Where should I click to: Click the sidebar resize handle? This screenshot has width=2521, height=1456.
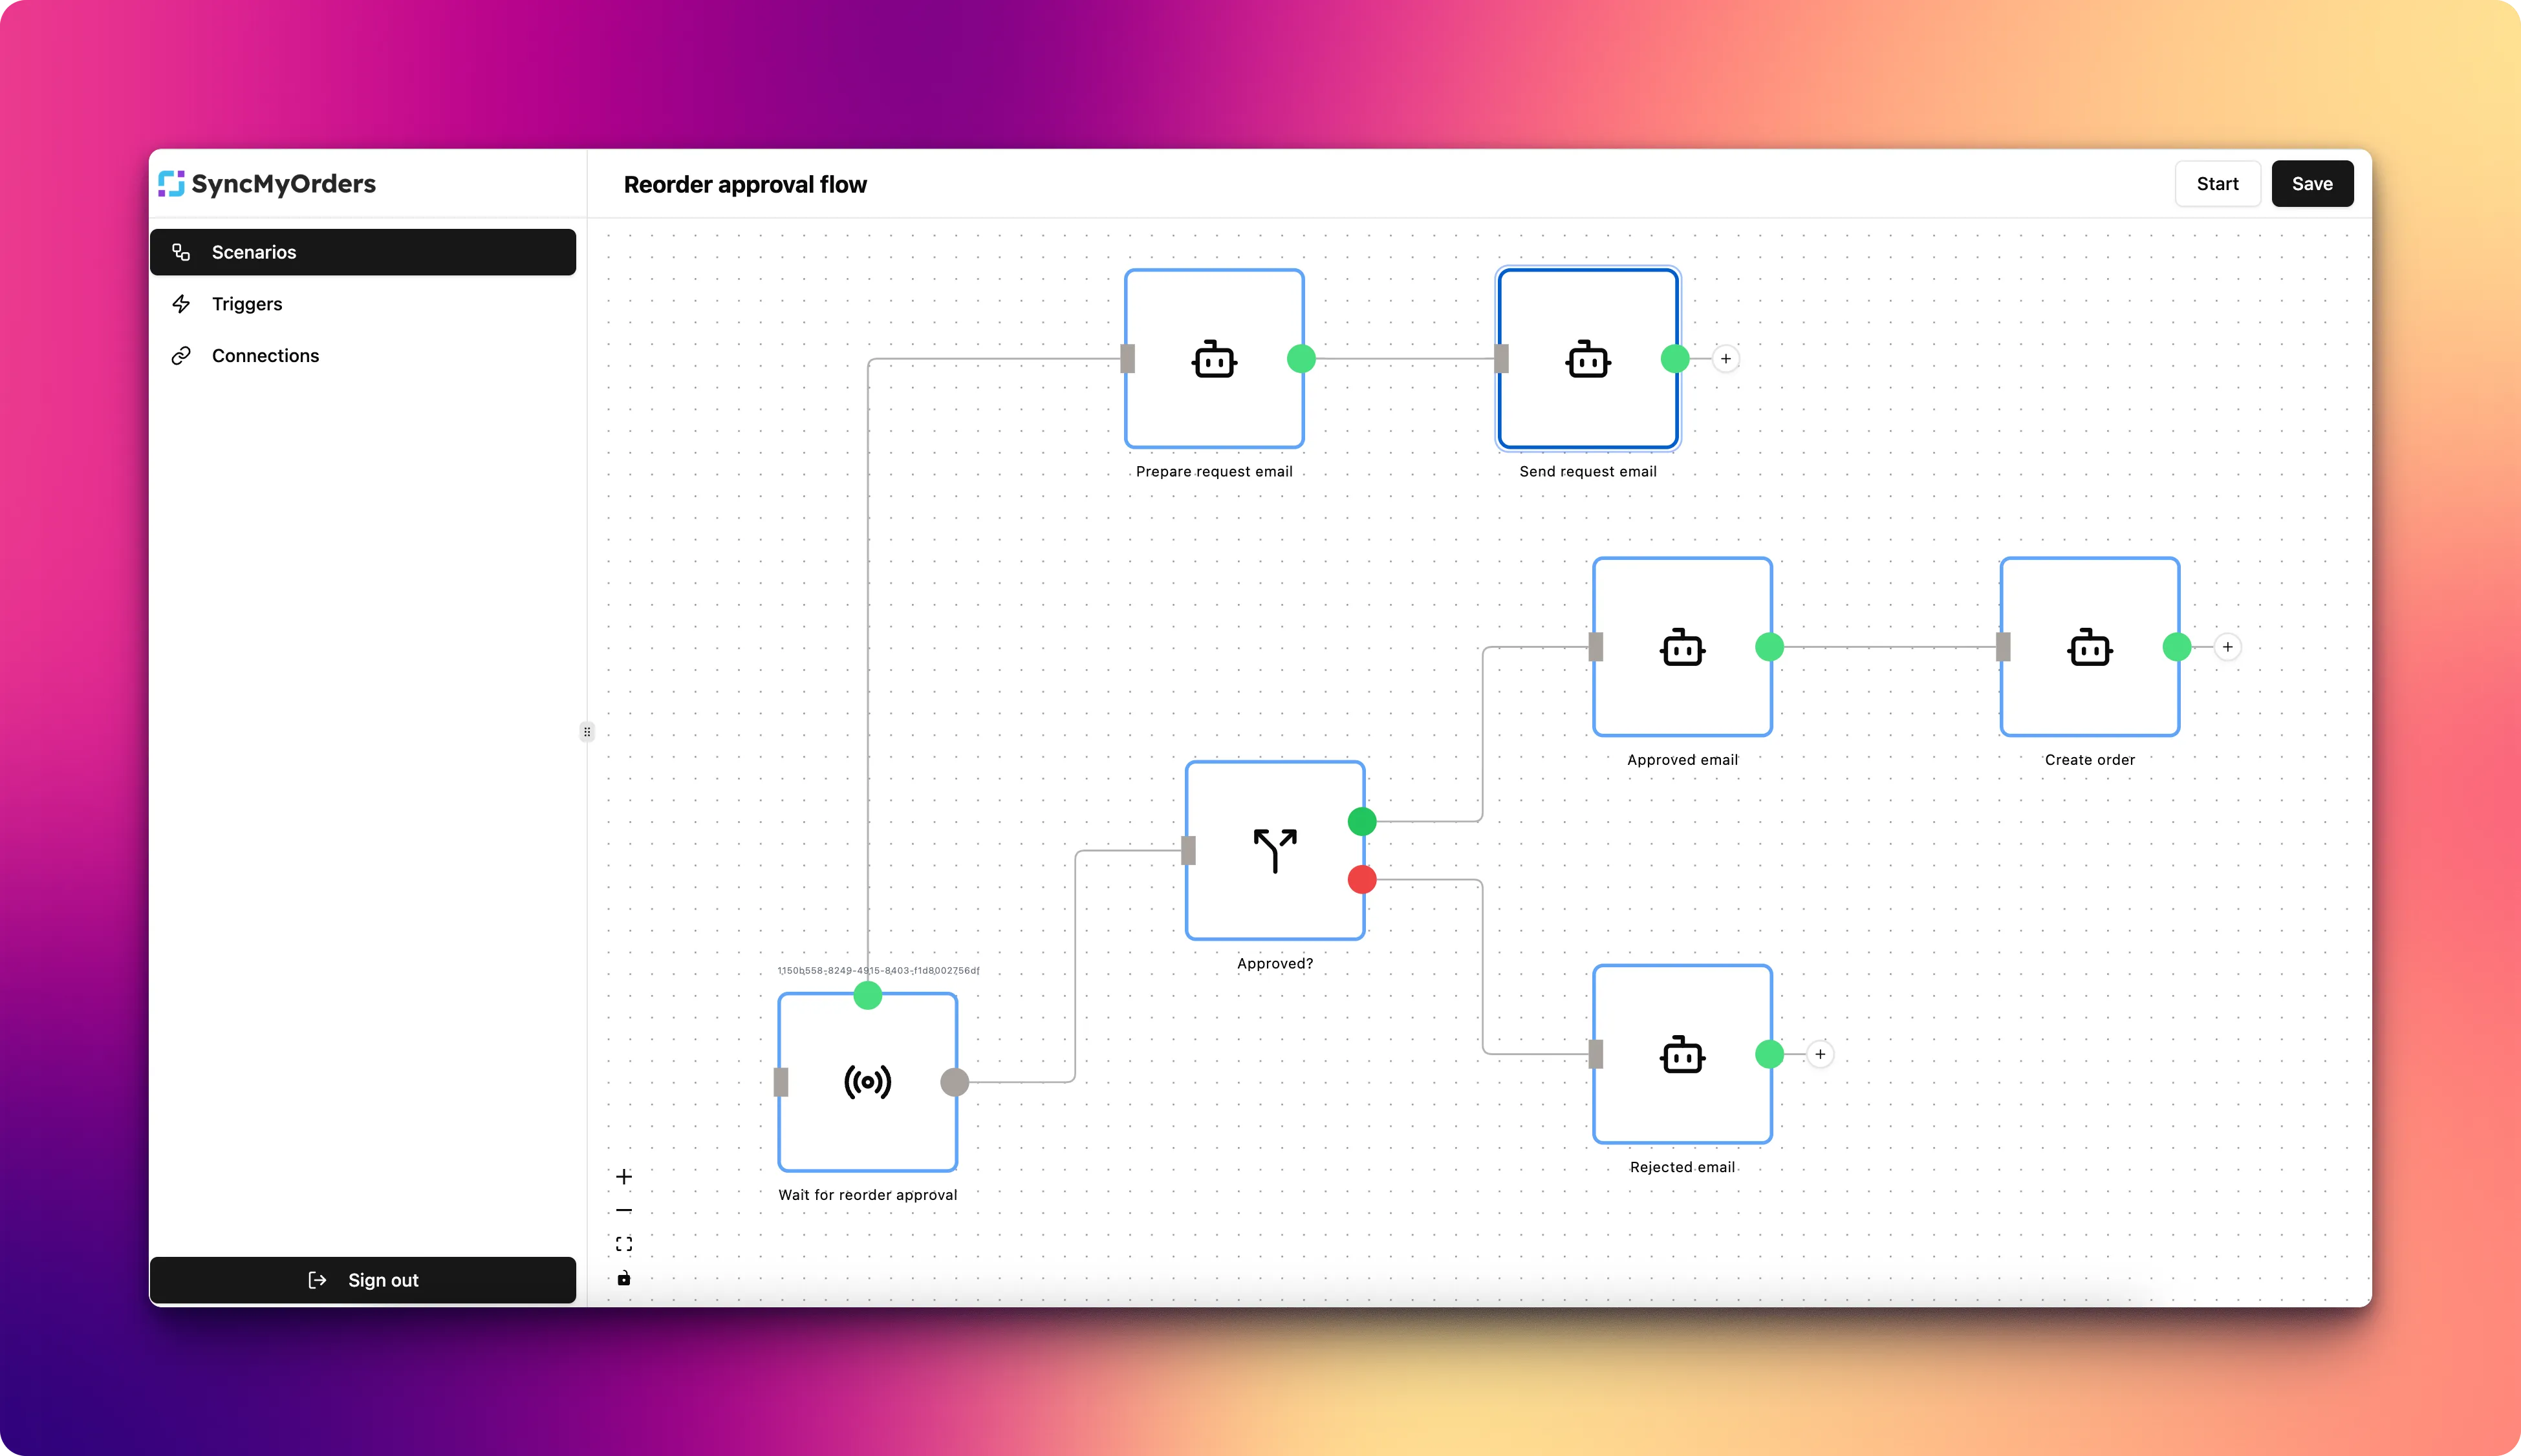coord(587,732)
